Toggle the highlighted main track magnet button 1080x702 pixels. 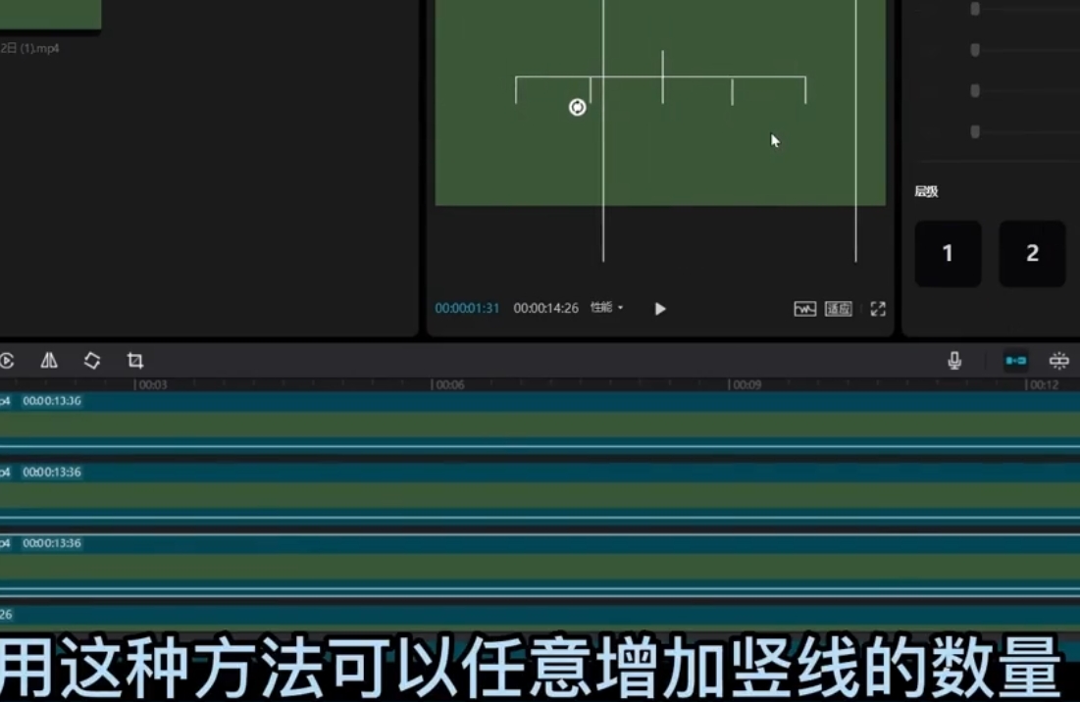coord(1016,361)
